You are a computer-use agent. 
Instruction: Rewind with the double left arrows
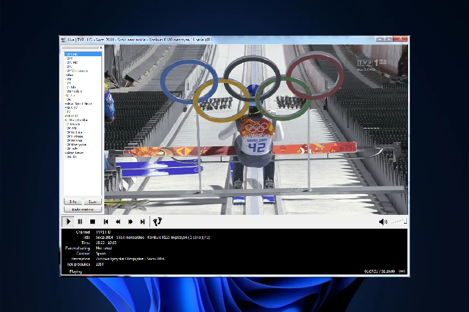point(118,221)
